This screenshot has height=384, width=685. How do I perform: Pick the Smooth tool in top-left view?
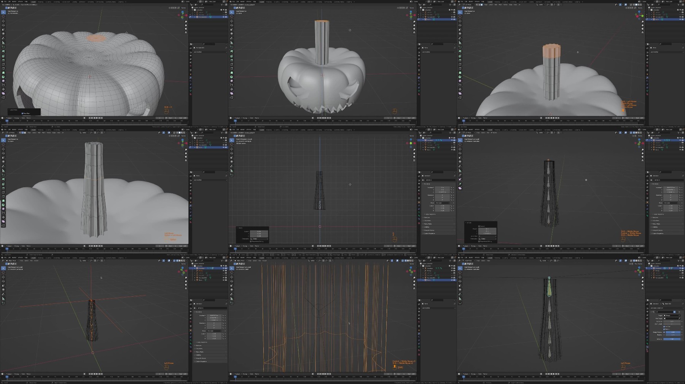pyautogui.click(x=3, y=81)
